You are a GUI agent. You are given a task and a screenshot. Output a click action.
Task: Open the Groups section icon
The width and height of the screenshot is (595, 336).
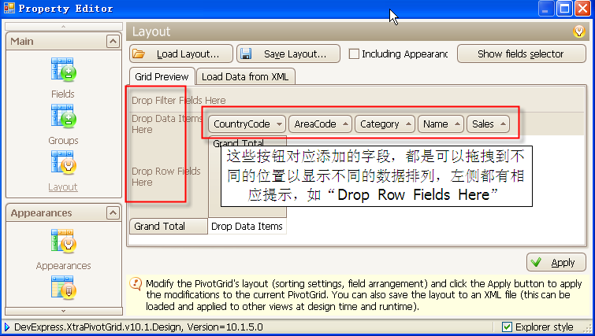pos(63,116)
